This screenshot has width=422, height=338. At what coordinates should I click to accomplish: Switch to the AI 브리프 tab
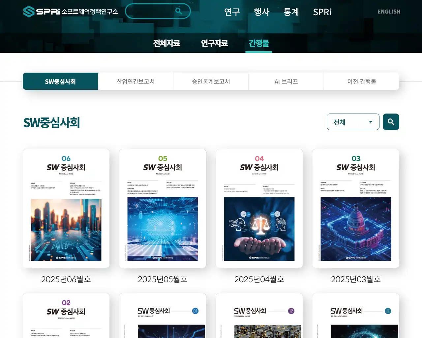coord(286,81)
